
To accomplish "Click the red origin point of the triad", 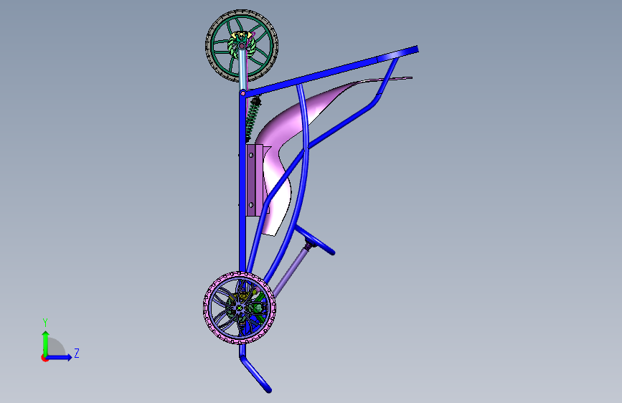I will click(44, 358).
